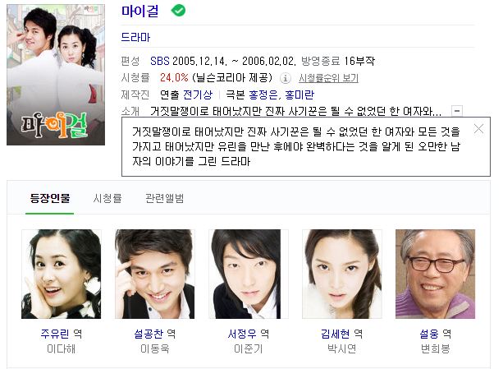
Task: Close the expanded synopsis box
Action: pos(478,129)
